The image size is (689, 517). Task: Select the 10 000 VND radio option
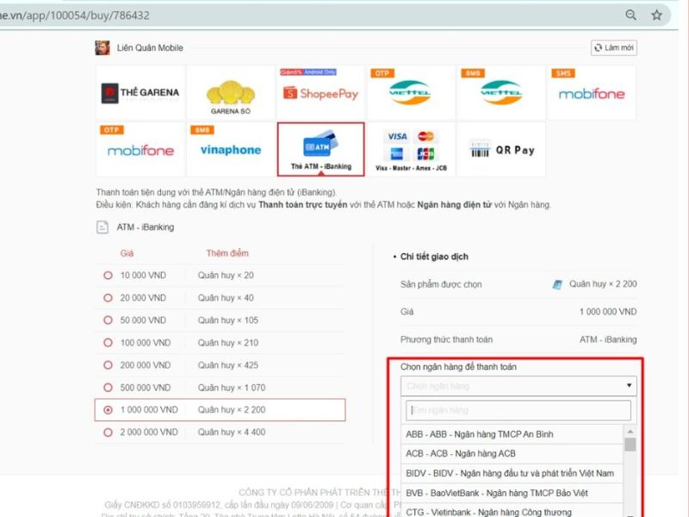pyautogui.click(x=108, y=275)
